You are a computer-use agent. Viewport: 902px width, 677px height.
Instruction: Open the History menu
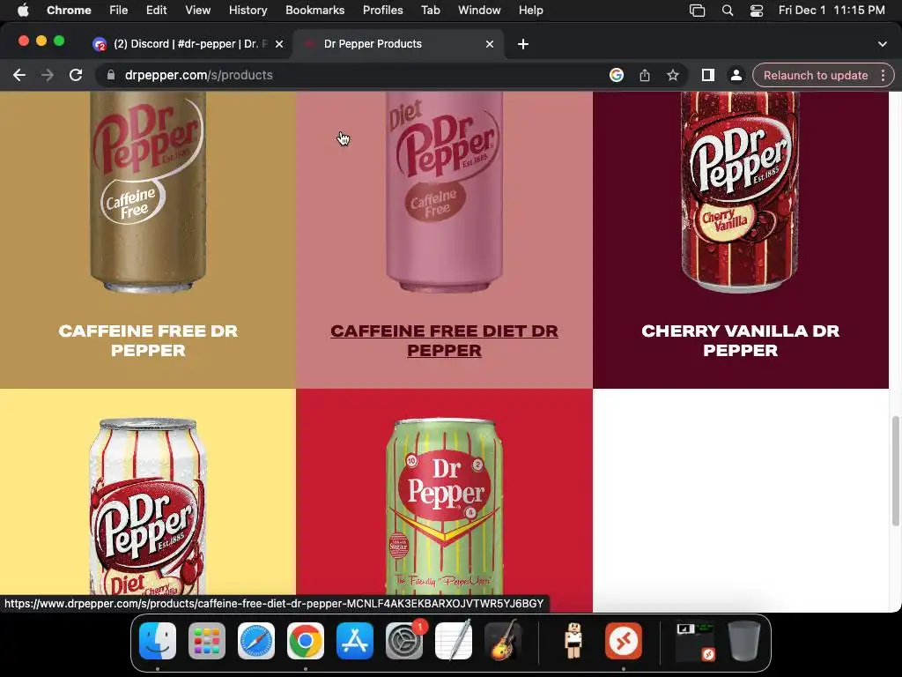tap(248, 10)
